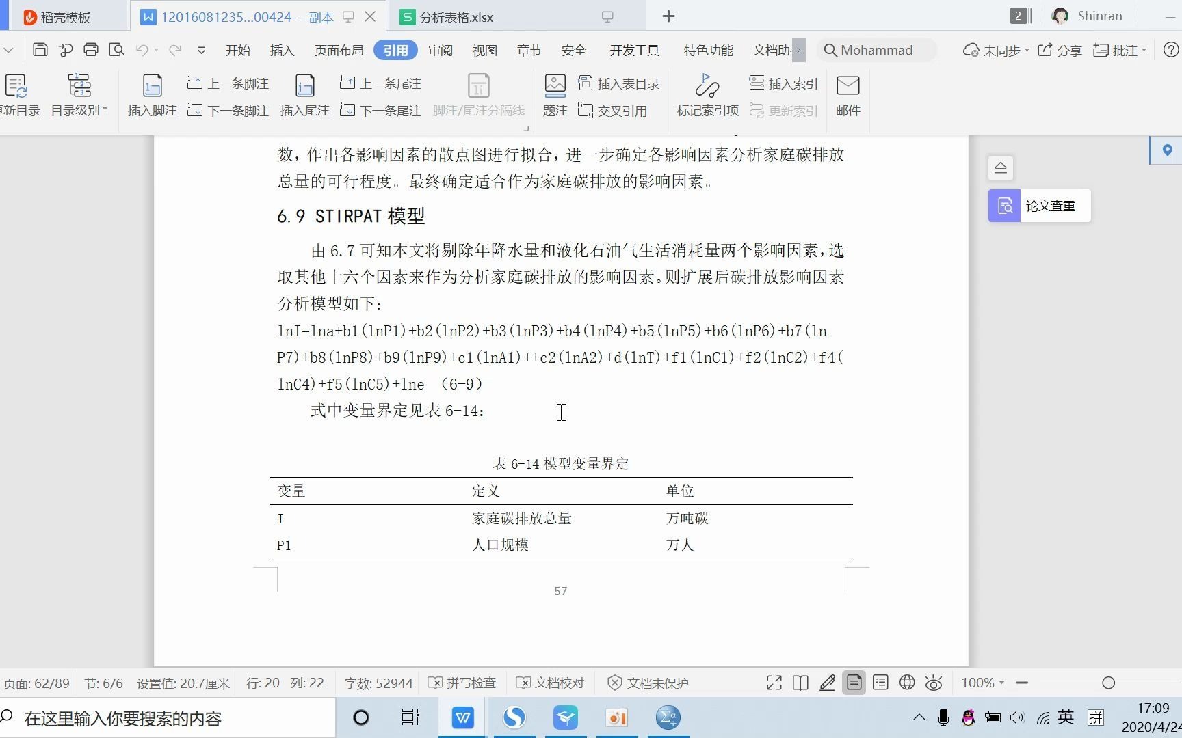Switch to full screen view mode
Image resolution: width=1182 pixels, height=738 pixels.
774,682
